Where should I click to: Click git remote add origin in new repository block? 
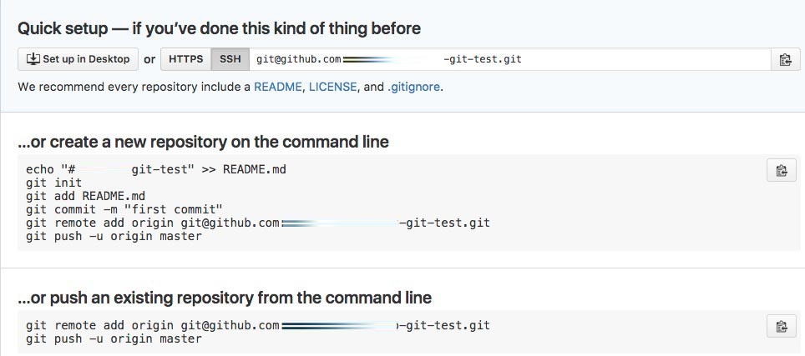[x=258, y=223]
